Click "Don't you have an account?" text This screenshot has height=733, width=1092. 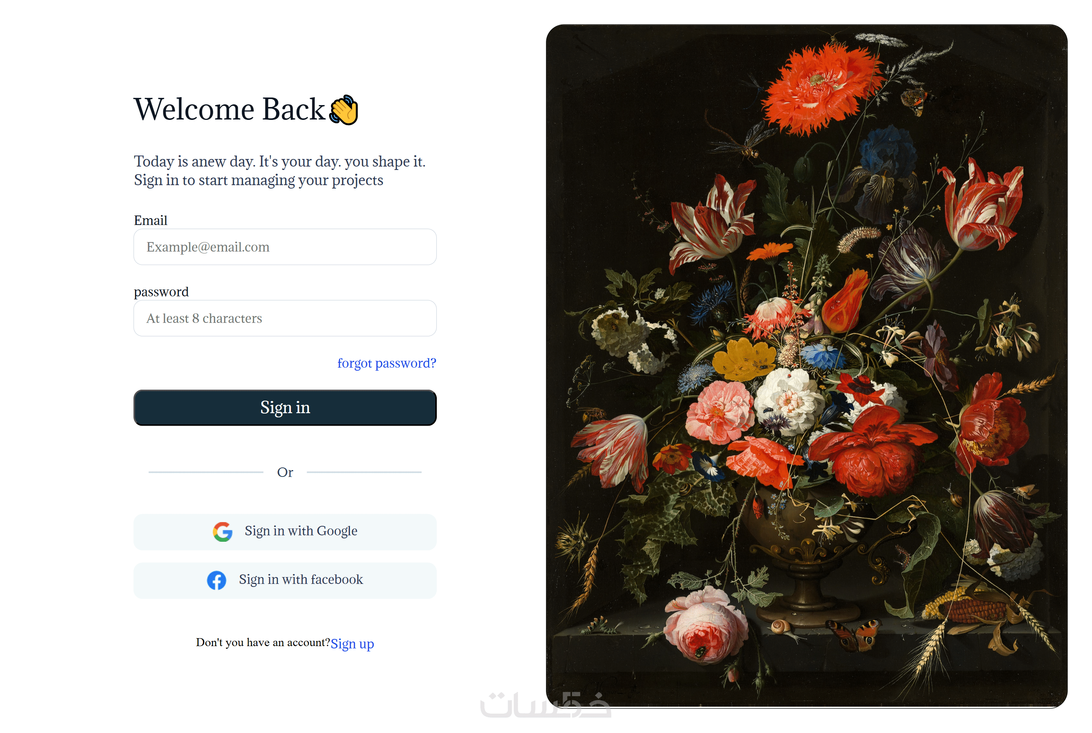263,642
